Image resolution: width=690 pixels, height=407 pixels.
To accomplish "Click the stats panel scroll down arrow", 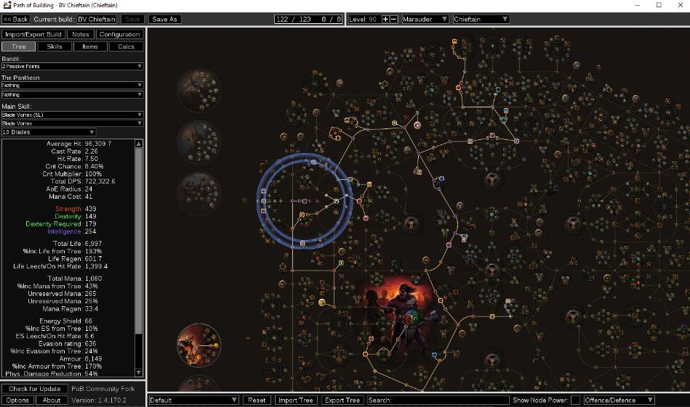I will pos(139,373).
